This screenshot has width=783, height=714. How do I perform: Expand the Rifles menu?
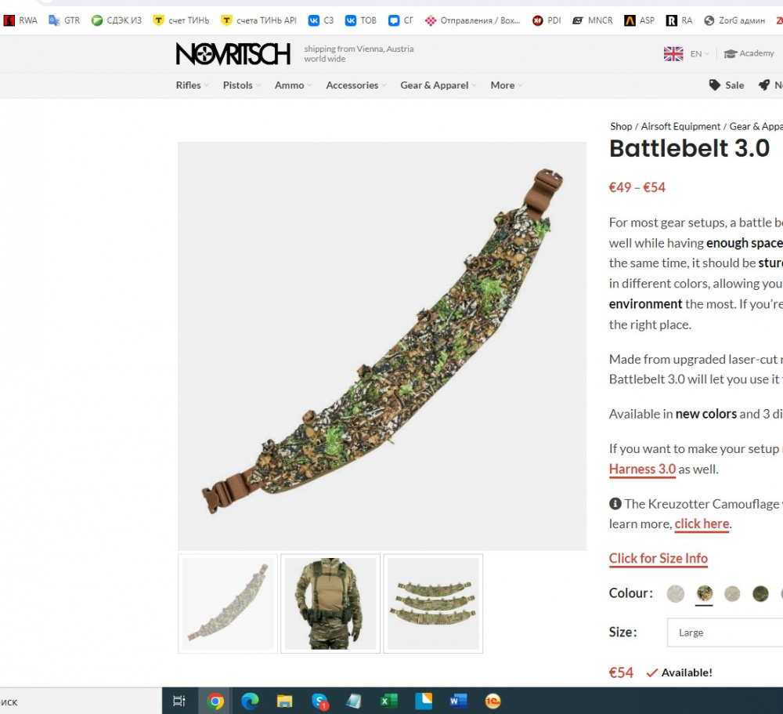pyautogui.click(x=193, y=85)
